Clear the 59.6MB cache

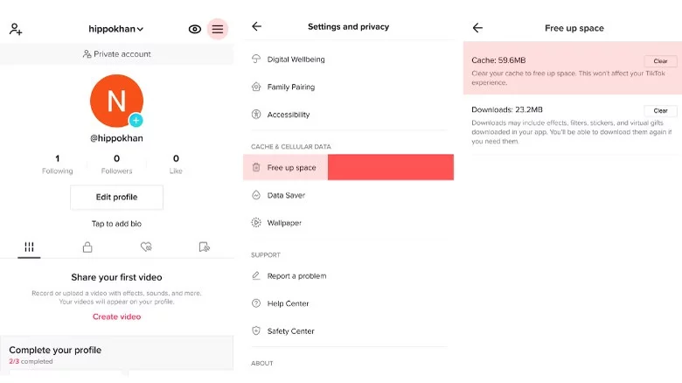pos(660,61)
